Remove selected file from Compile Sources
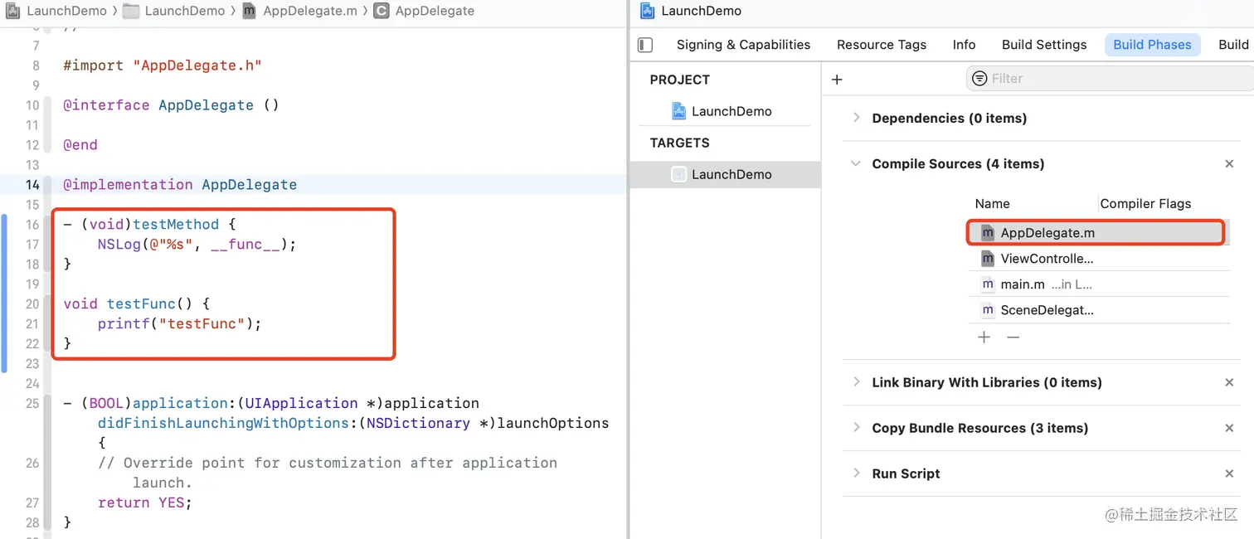This screenshot has height=539, width=1254. tap(1013, 337)
